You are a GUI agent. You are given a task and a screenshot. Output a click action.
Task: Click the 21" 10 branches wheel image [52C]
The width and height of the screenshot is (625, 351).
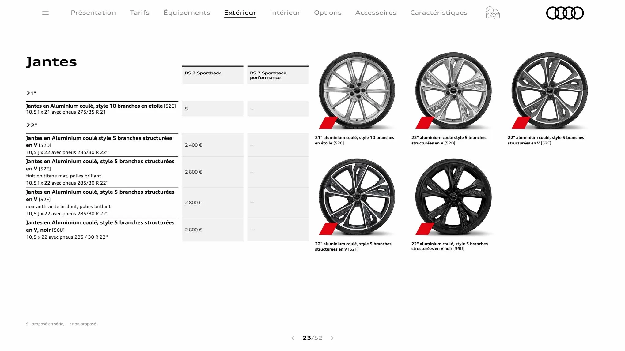click(x=357, y=91)
